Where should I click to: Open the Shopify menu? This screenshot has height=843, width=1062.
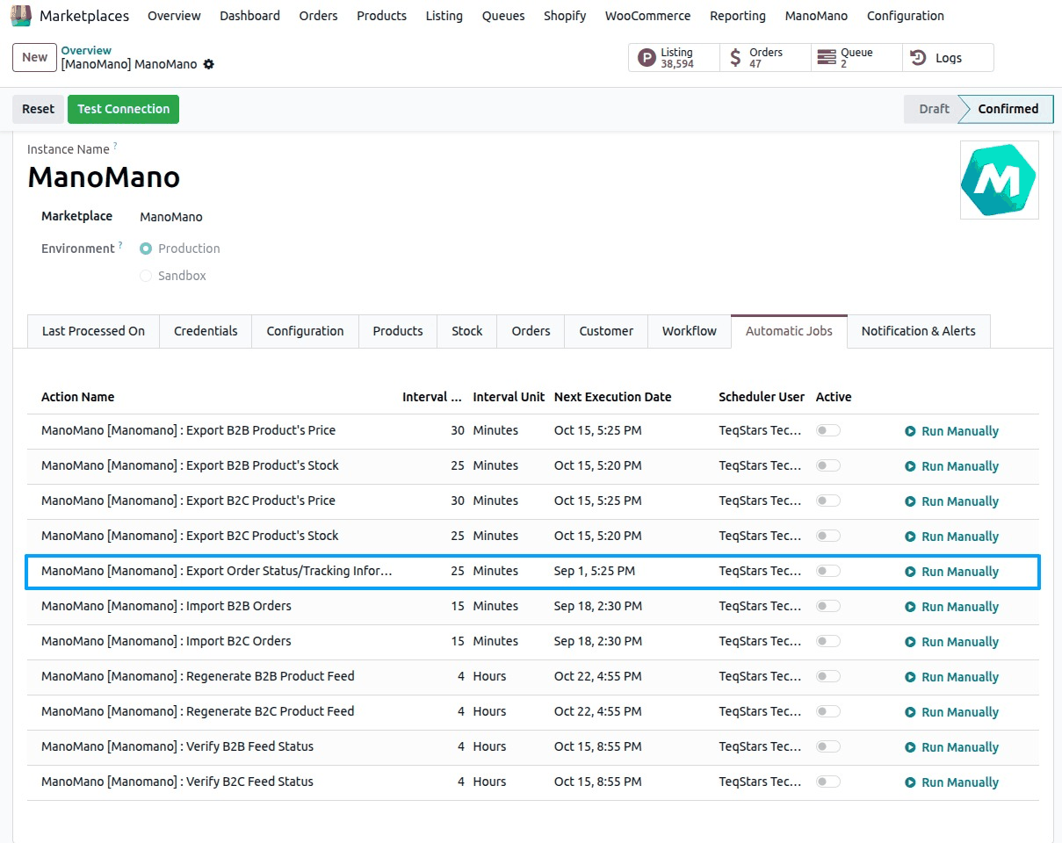565,16
